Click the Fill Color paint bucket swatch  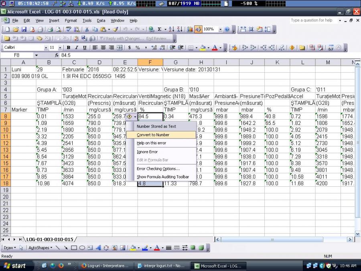[x=203, y=47]
